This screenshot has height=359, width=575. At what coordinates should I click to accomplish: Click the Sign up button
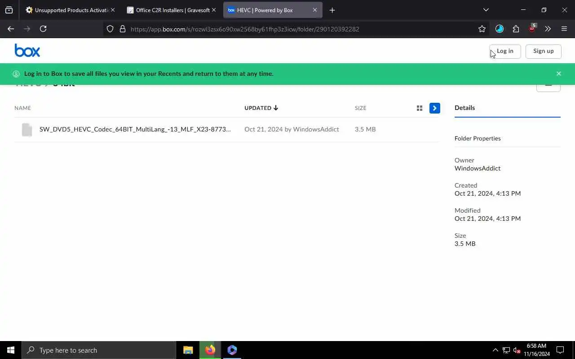tap(543, 51)
